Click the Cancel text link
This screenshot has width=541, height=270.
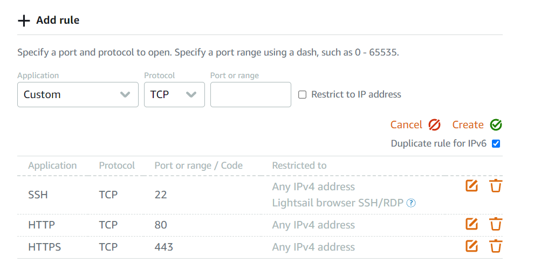[406, 125]
